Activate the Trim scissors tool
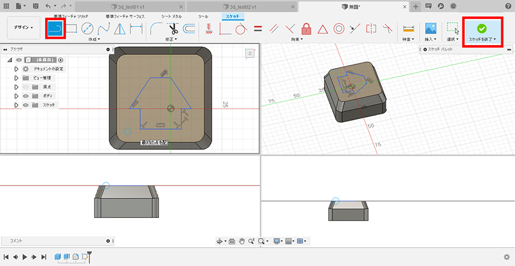 pyautogui.click(x=174, y=28)
